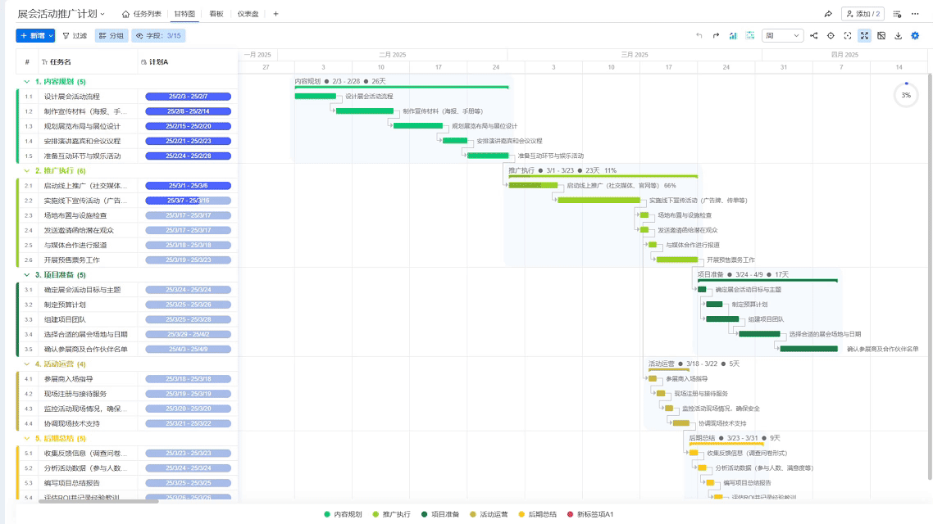933x524 pixels.
Task: Click the add view plus icon
Action: click(x=275, y=14)
